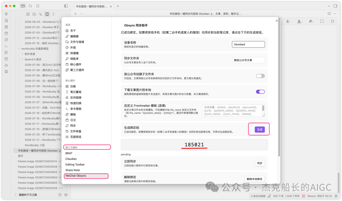Change file sort order icon
Screen dimensions: 342x201
[41, 14]
